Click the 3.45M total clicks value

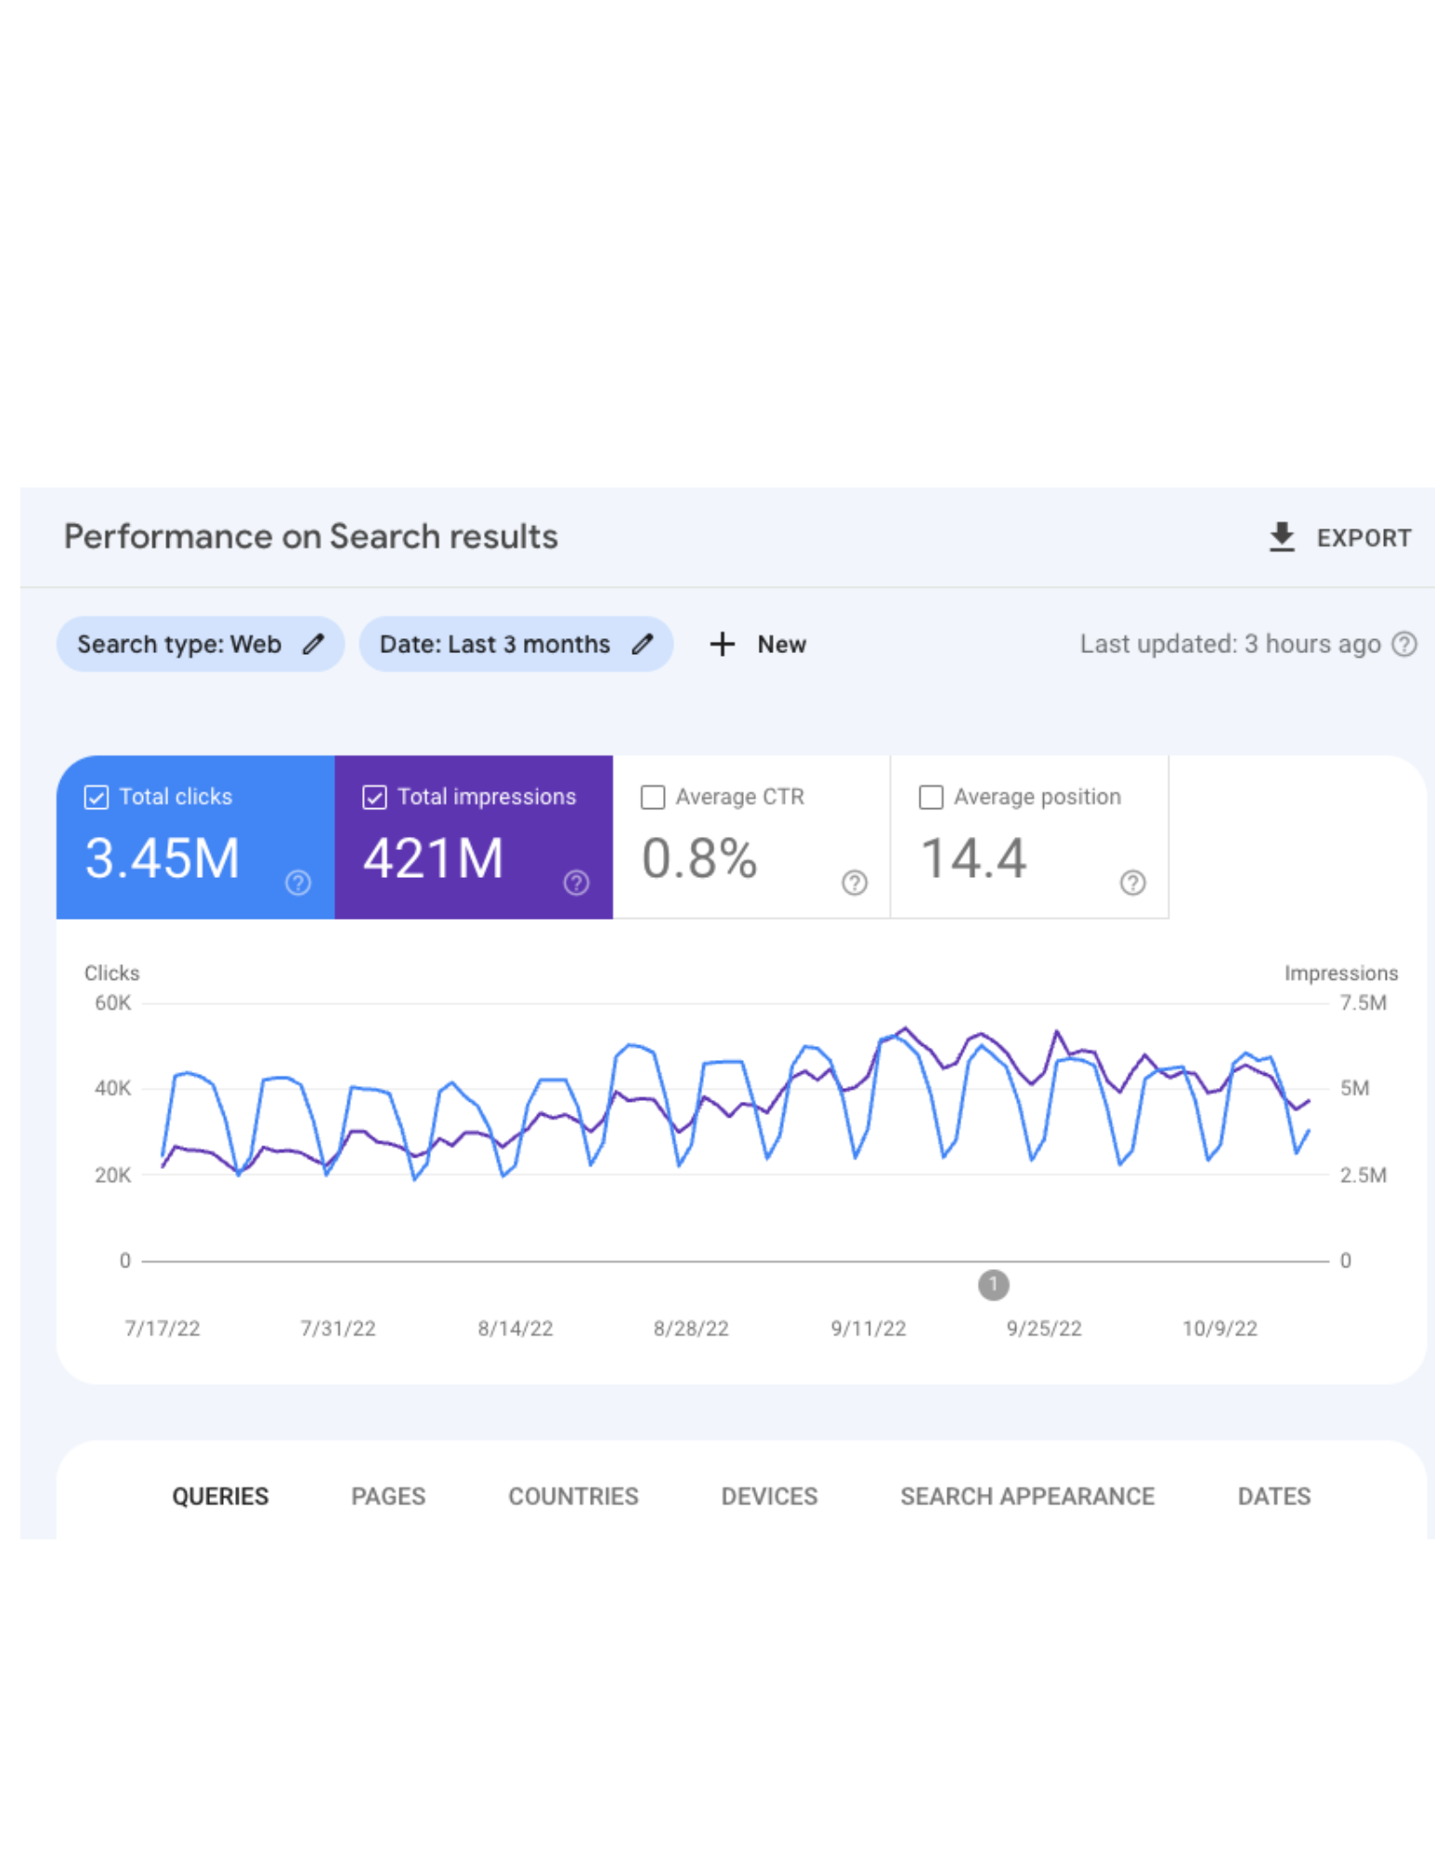(x=163, y=857)
